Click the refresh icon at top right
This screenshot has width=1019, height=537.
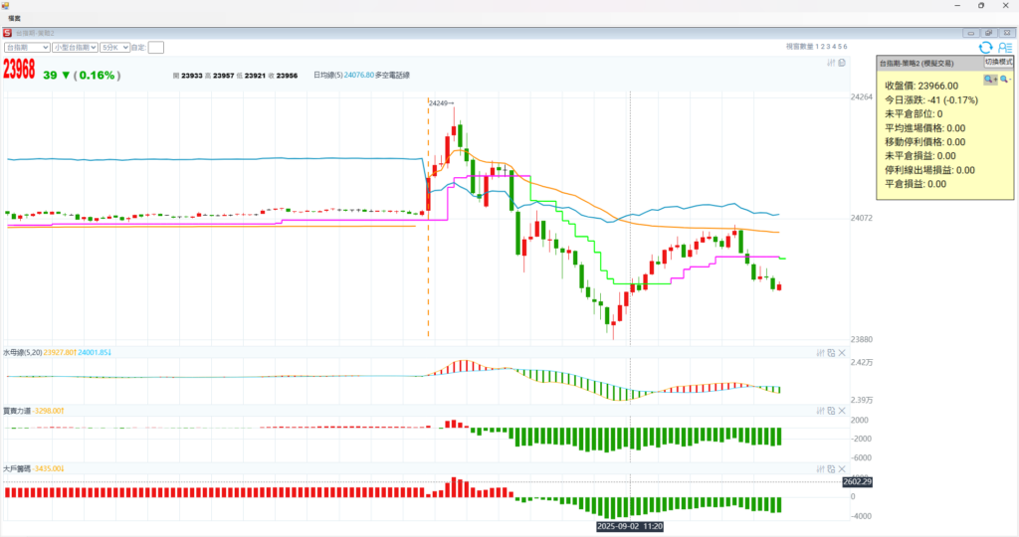click(985, 47)
